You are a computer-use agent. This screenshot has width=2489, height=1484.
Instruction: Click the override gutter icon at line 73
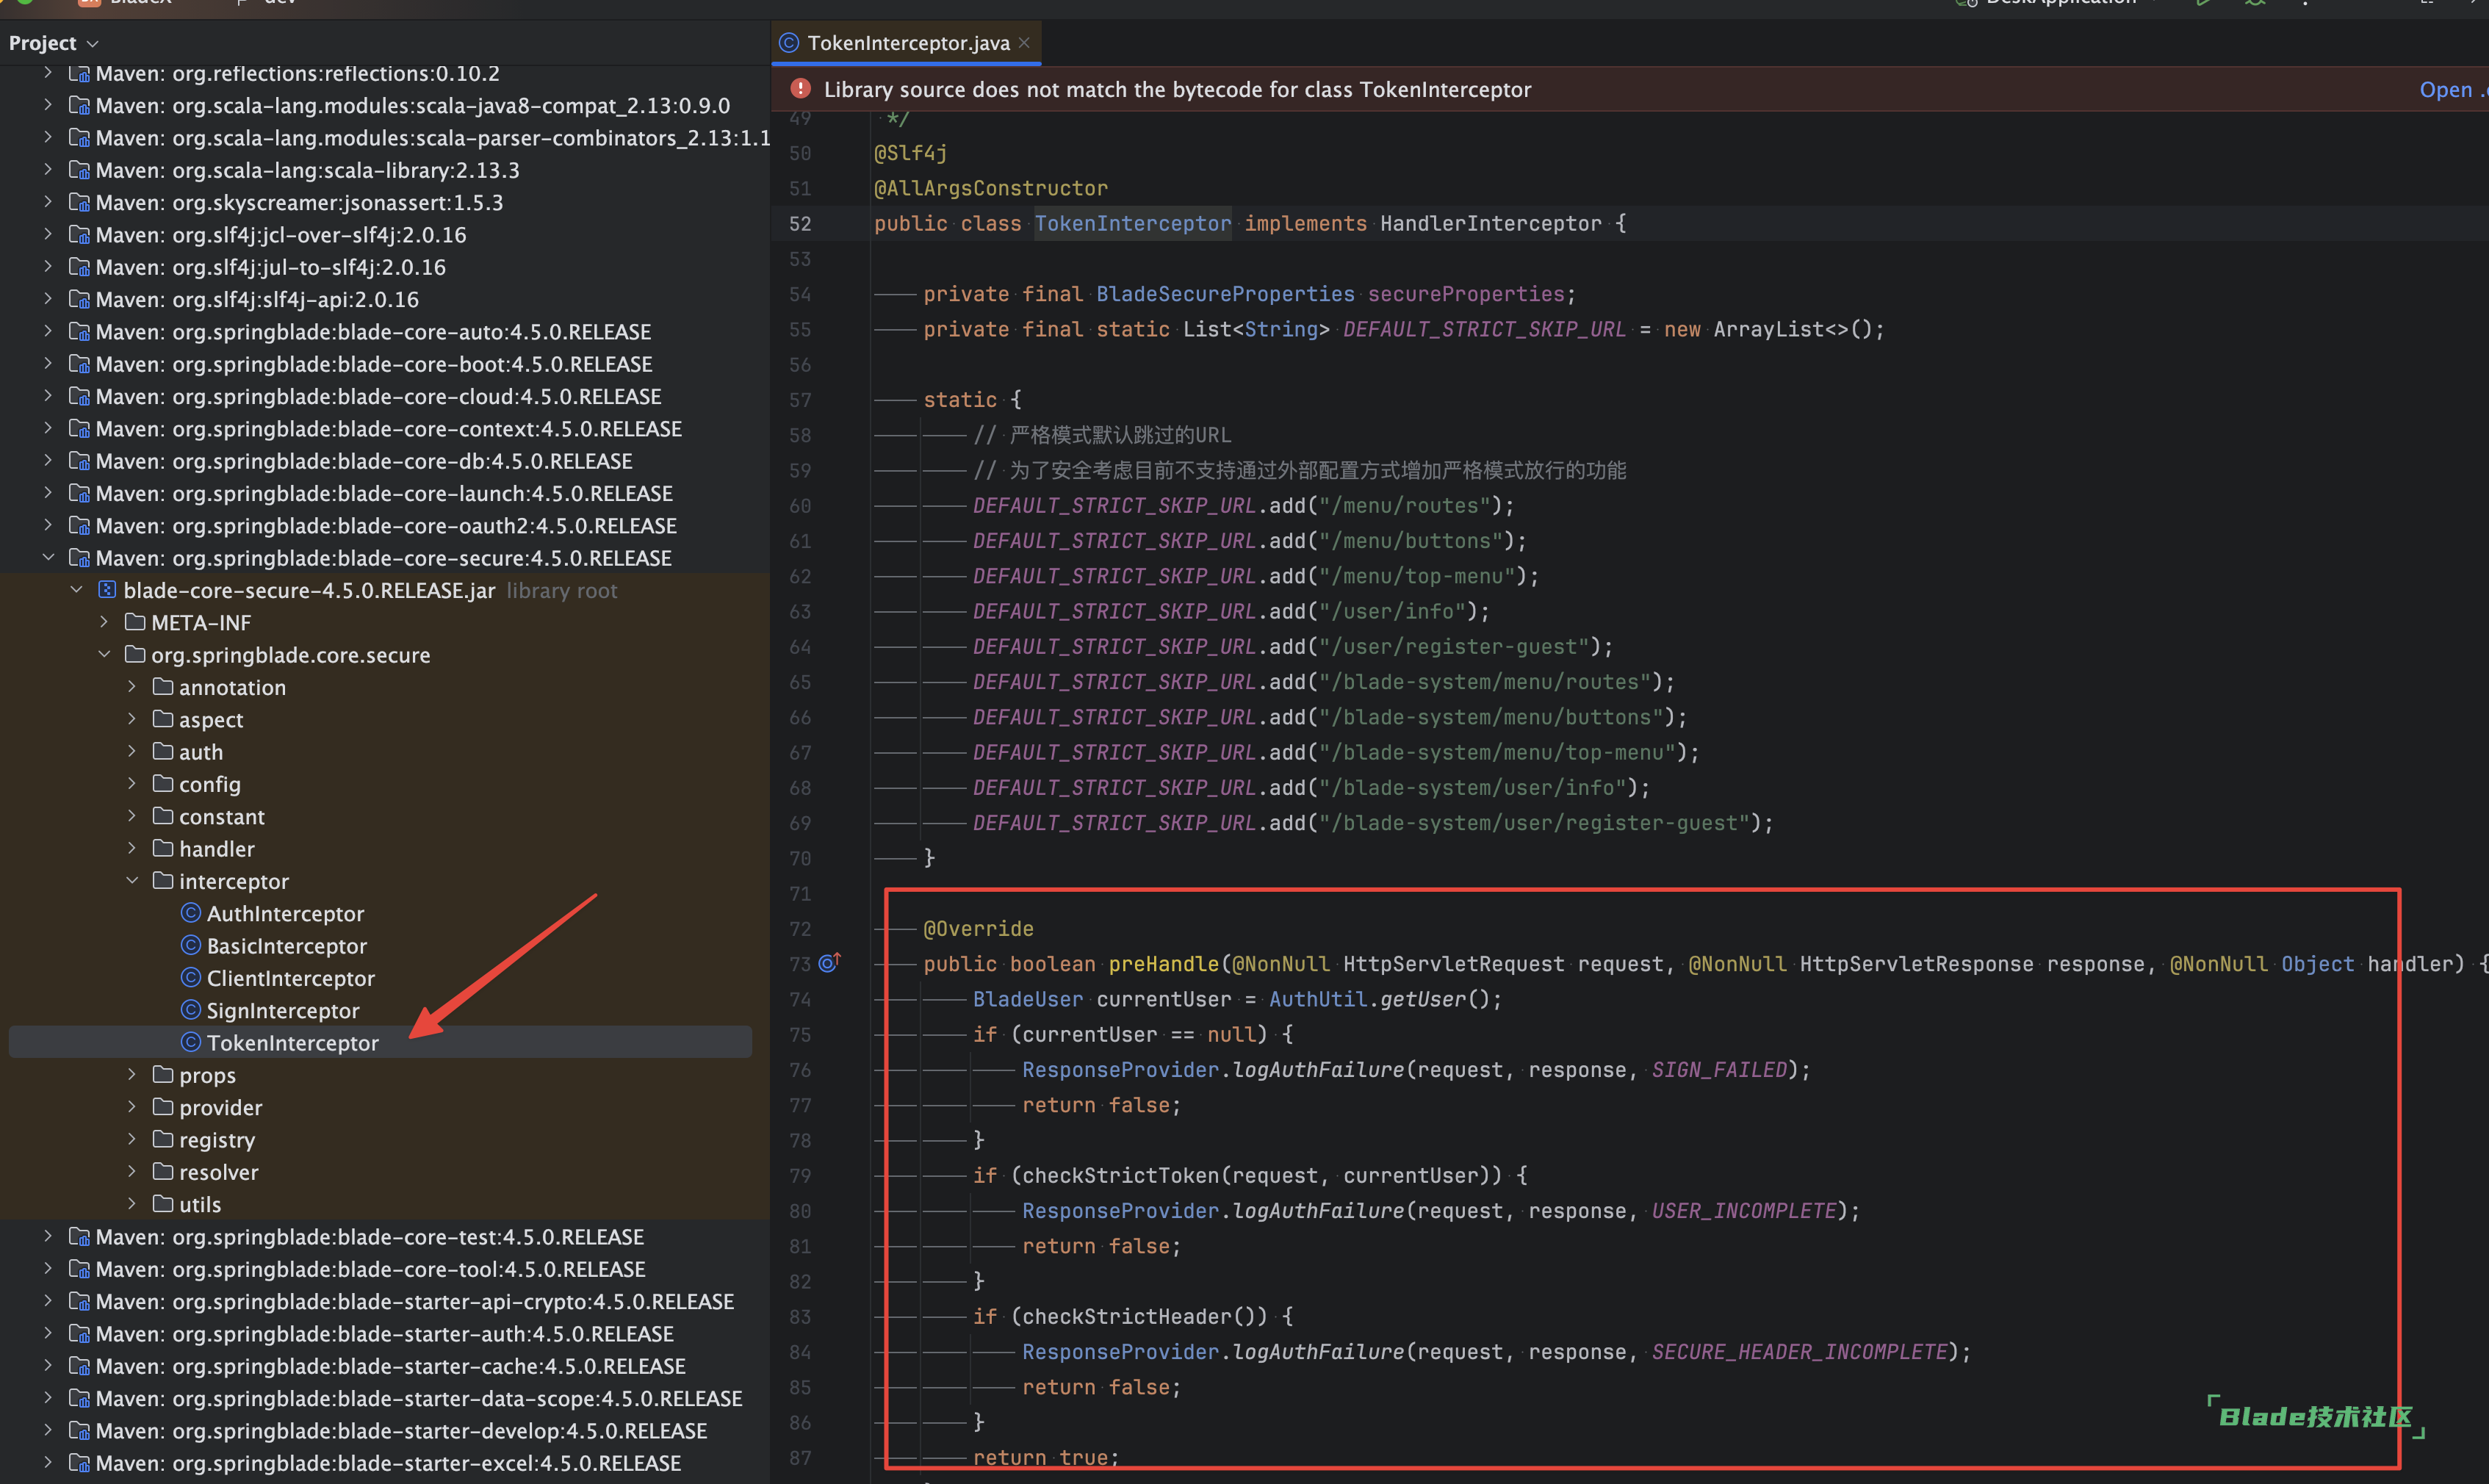pos(829,963)
